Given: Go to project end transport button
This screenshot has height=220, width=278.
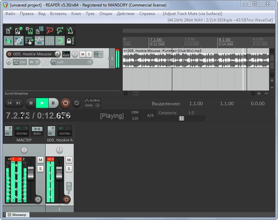Looking at the screenshot, I should 18,103.
